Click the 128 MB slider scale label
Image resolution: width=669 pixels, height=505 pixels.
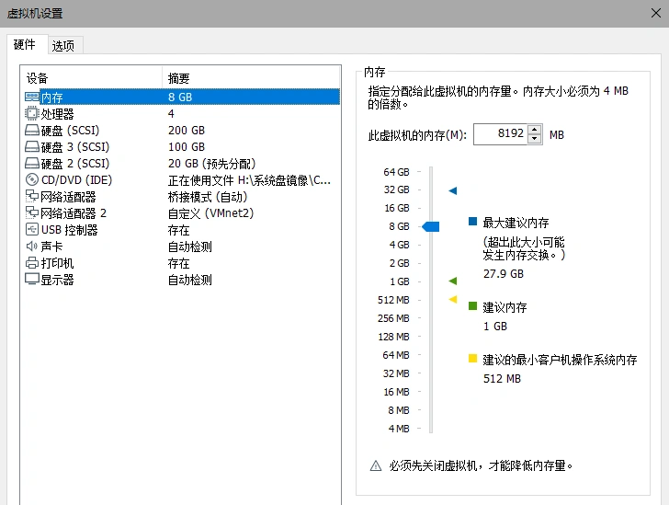(393, 337)
